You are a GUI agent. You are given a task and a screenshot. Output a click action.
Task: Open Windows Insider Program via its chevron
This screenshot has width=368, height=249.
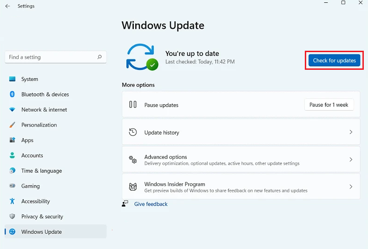pos(351,187)
